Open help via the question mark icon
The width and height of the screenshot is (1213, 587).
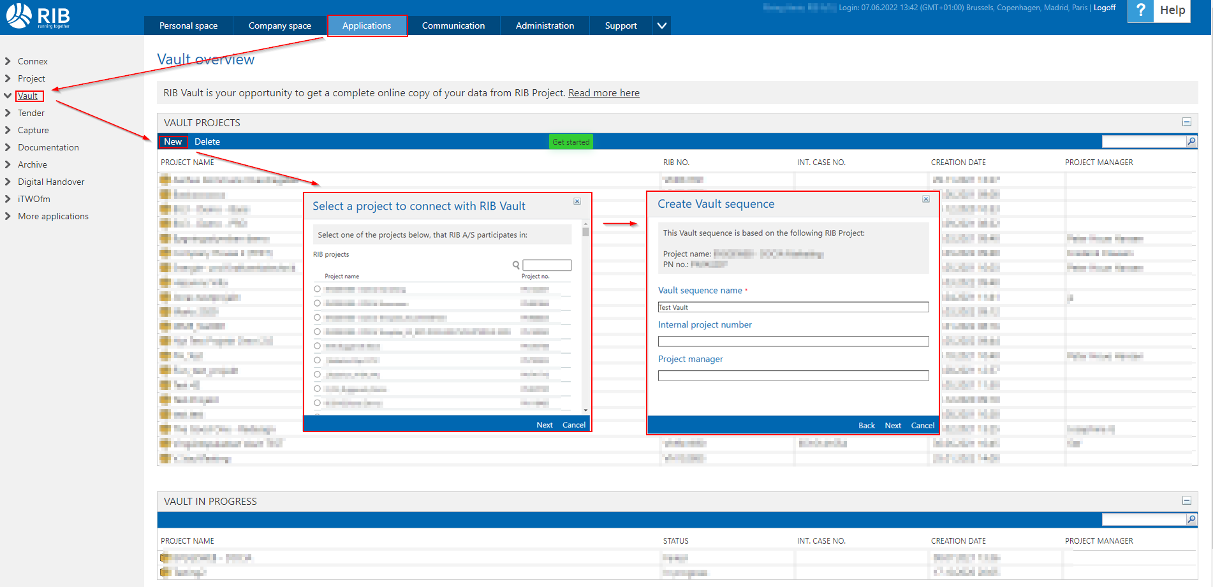(1140, 11)
